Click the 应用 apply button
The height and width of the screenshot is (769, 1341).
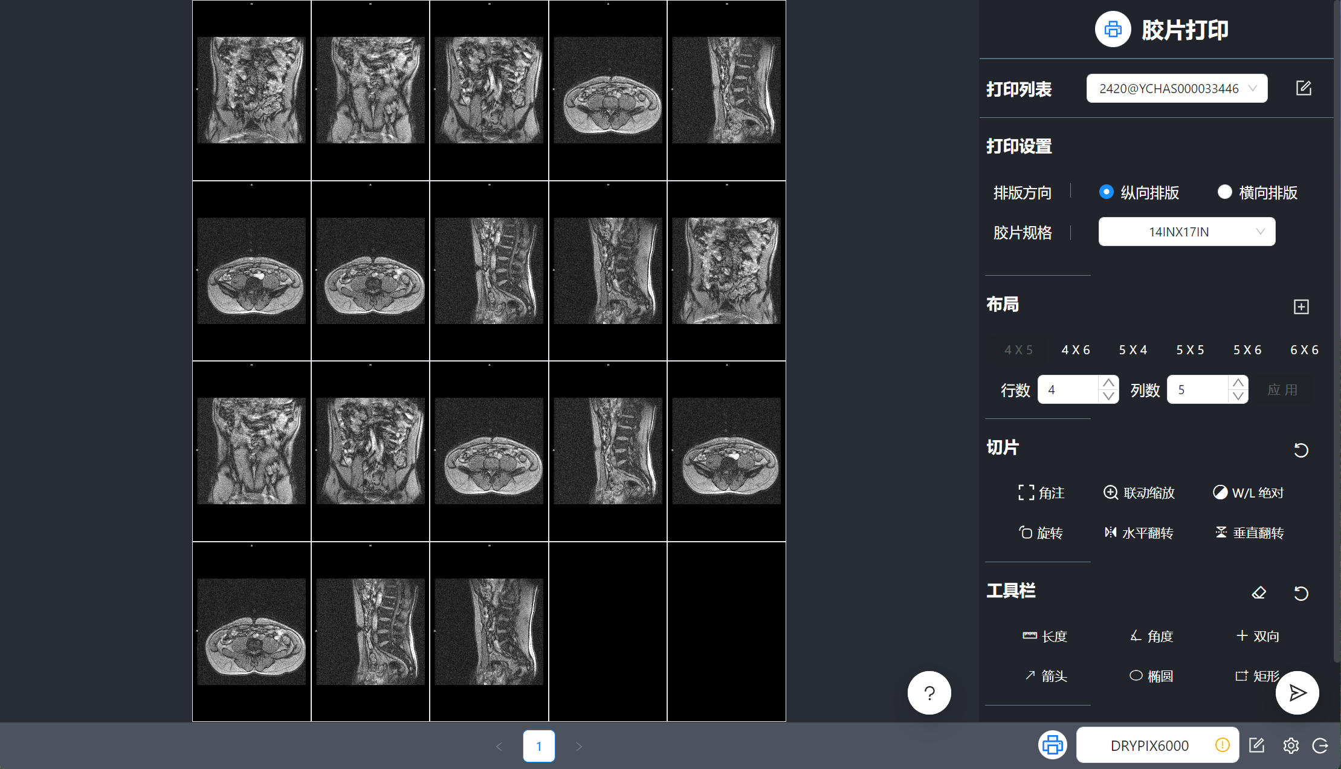point(1283,389)
